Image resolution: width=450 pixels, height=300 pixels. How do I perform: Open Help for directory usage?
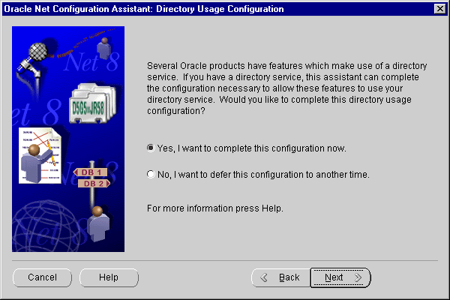[x=109, y=277]
